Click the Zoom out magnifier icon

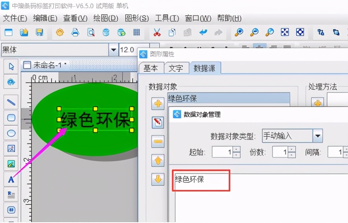click(254, 32)
